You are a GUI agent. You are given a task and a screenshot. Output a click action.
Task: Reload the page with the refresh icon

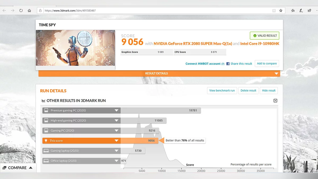pos(21,11)
